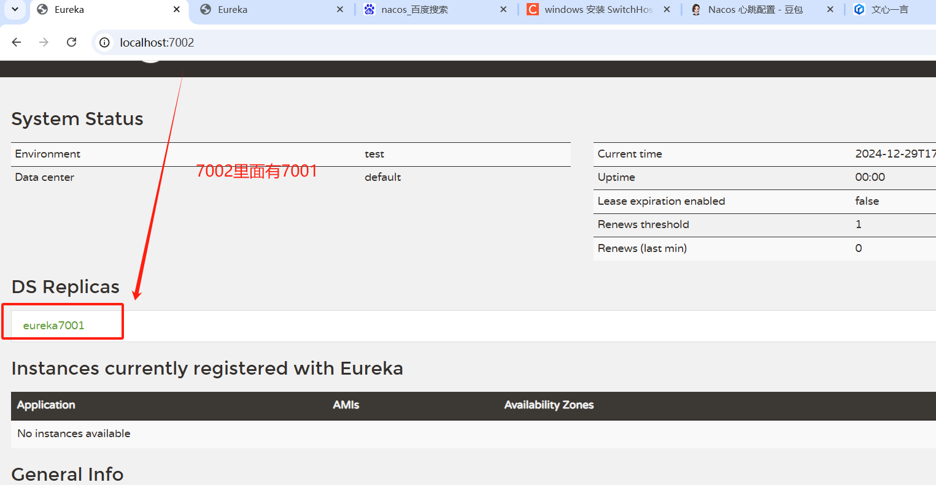The image size is (936, 485).
Task: Click the Baidu paw favicon
Action: point(369,10)
